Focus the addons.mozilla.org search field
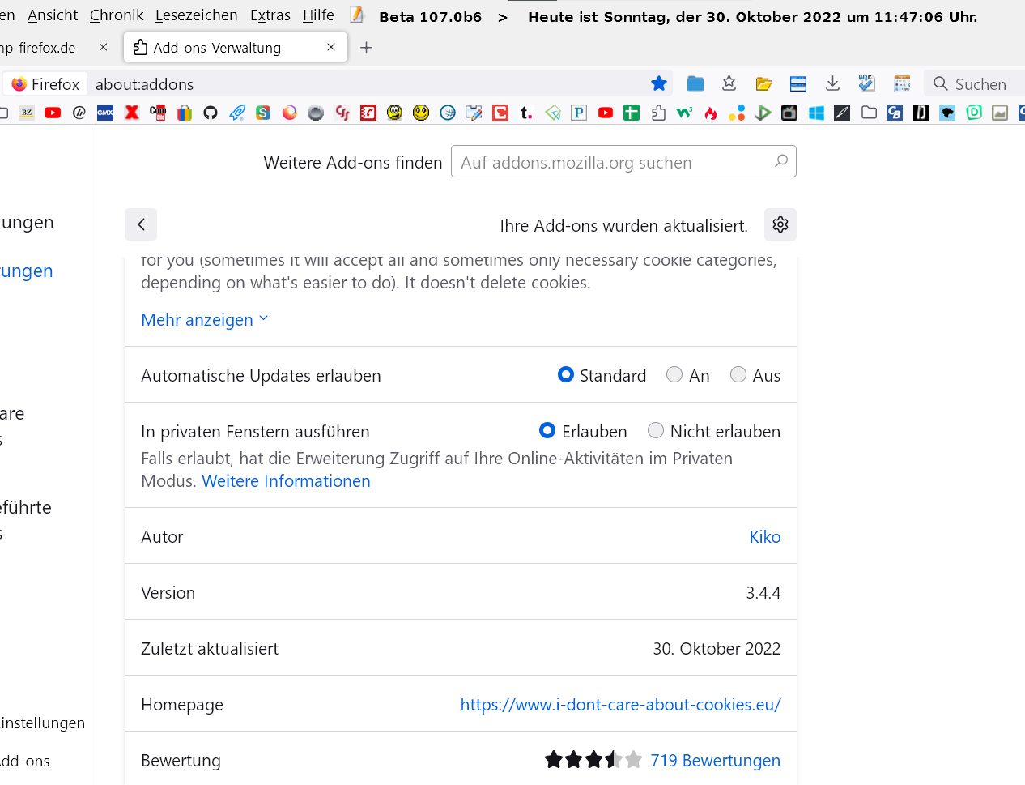 click(x=623, y=161)
